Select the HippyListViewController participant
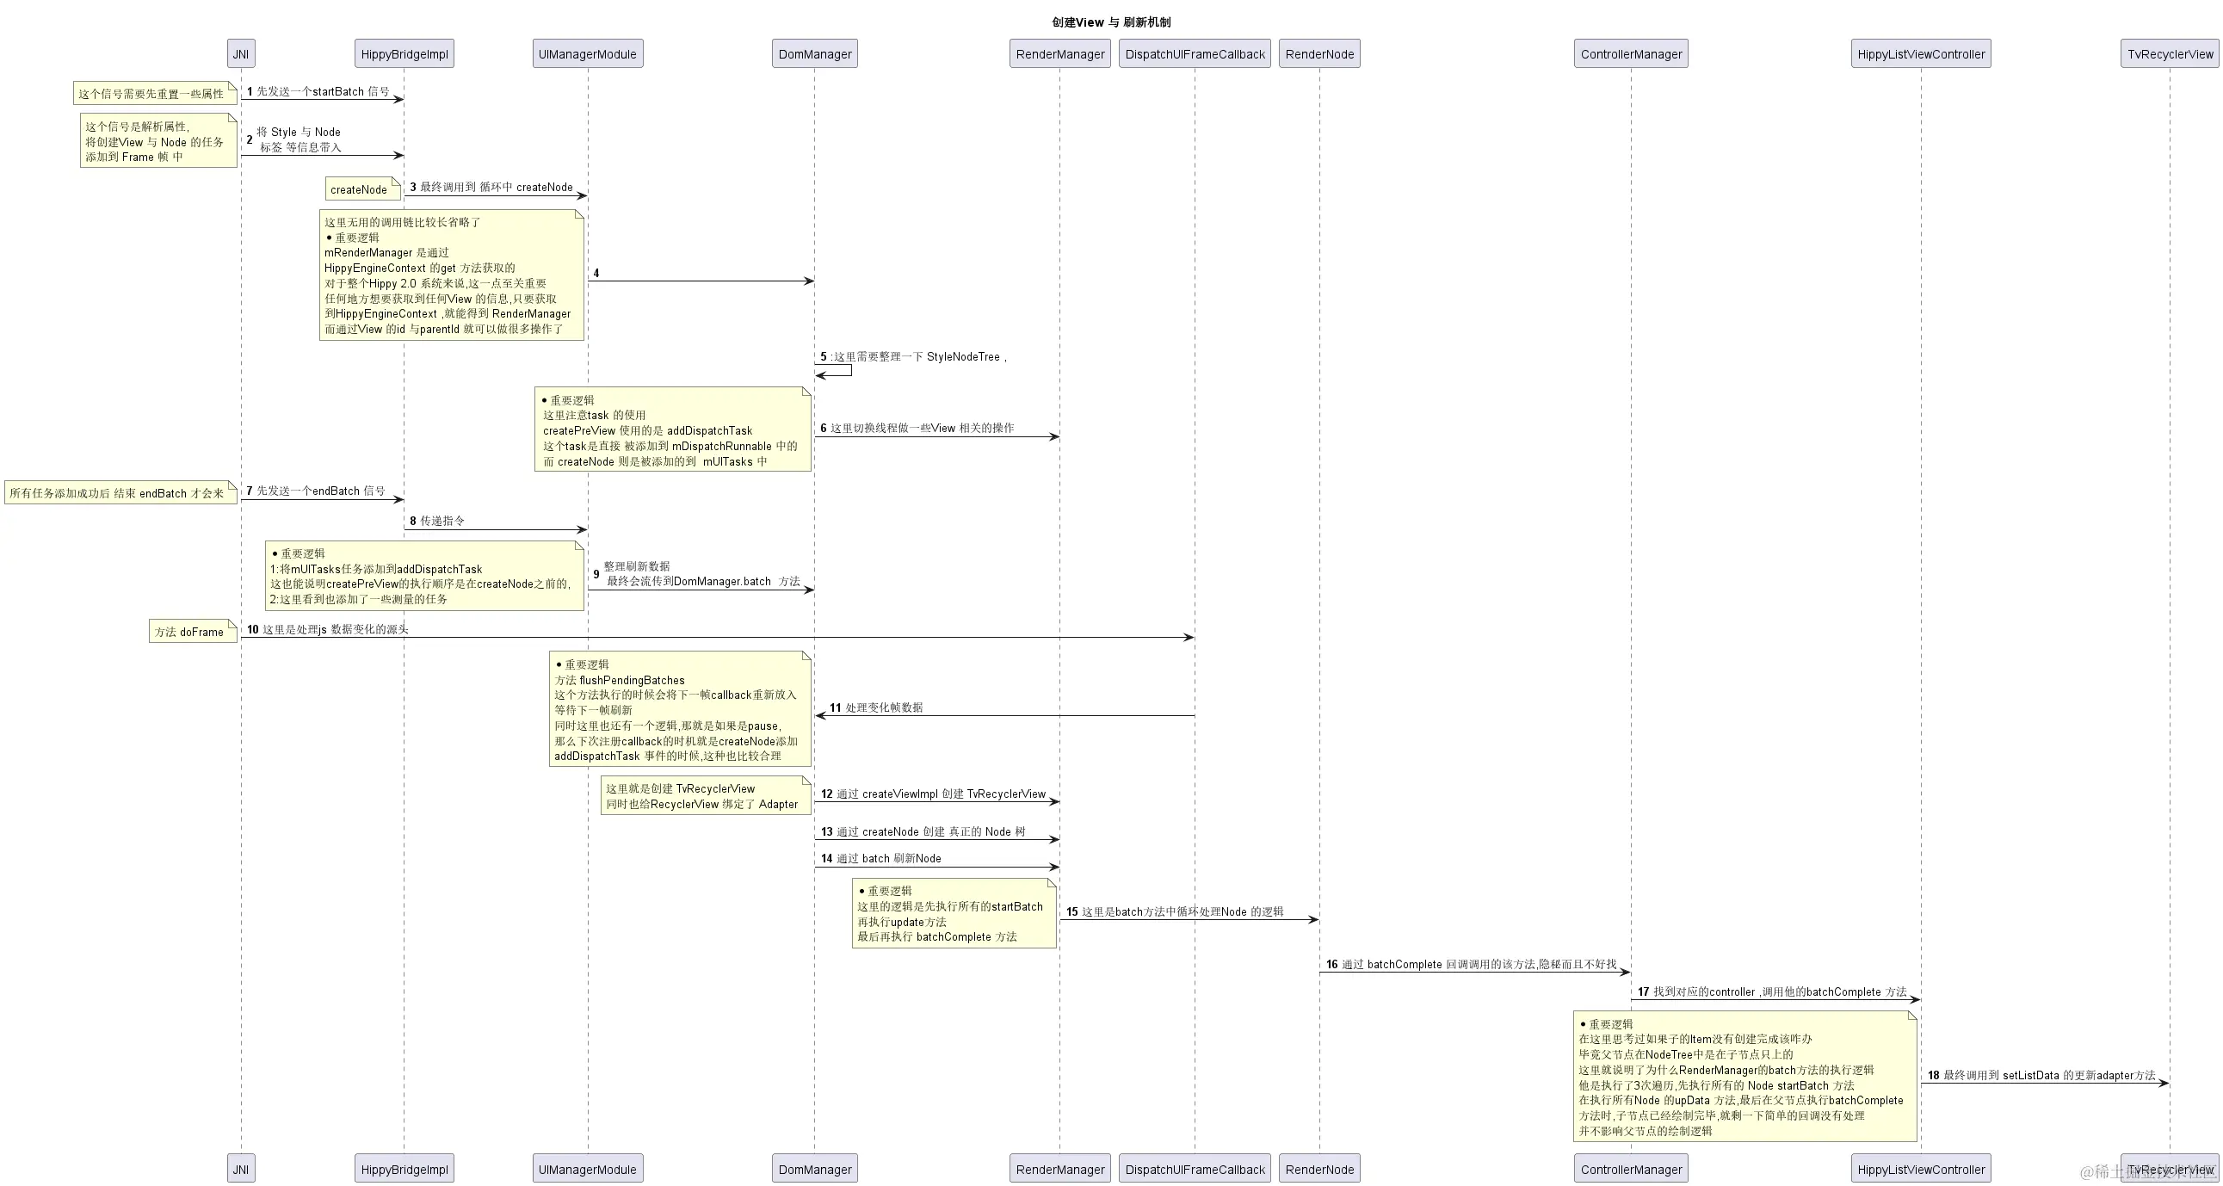 [x=1921, y=53]
